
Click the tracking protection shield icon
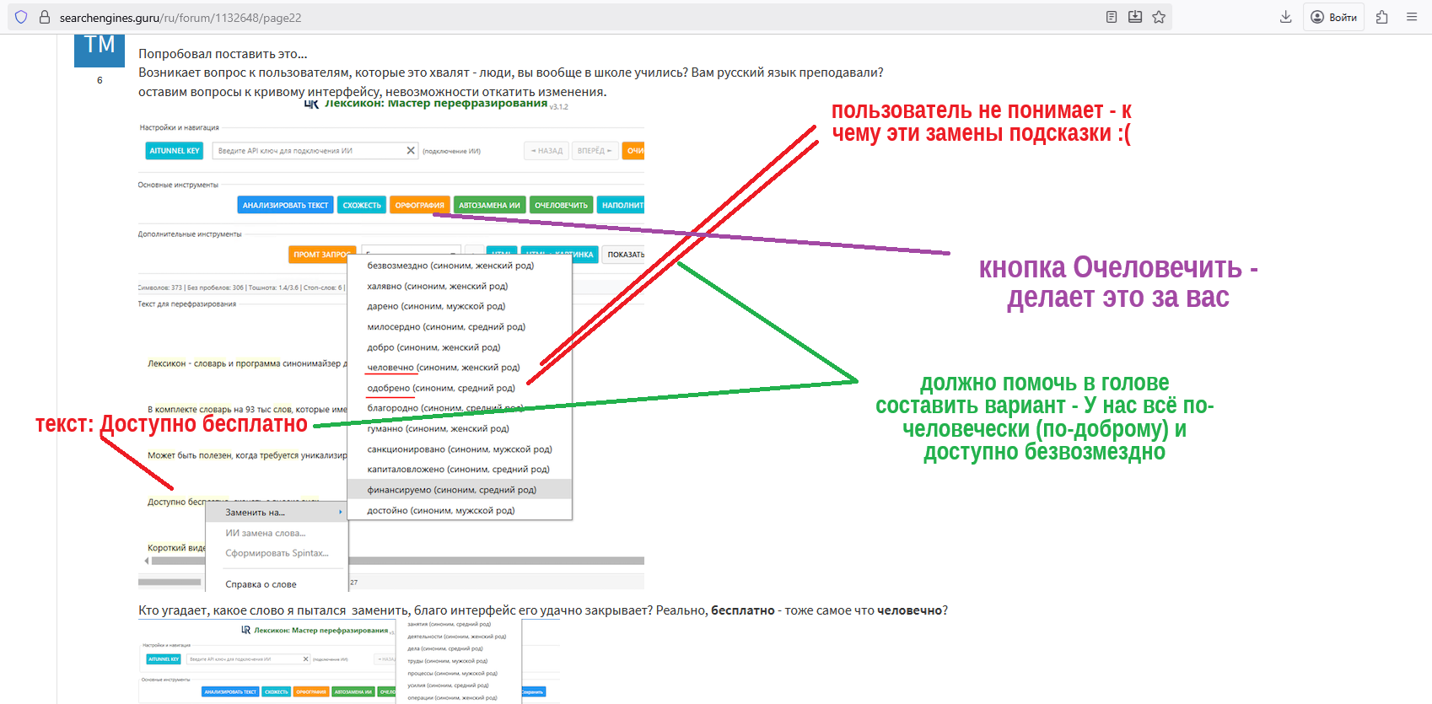(21, 17)
